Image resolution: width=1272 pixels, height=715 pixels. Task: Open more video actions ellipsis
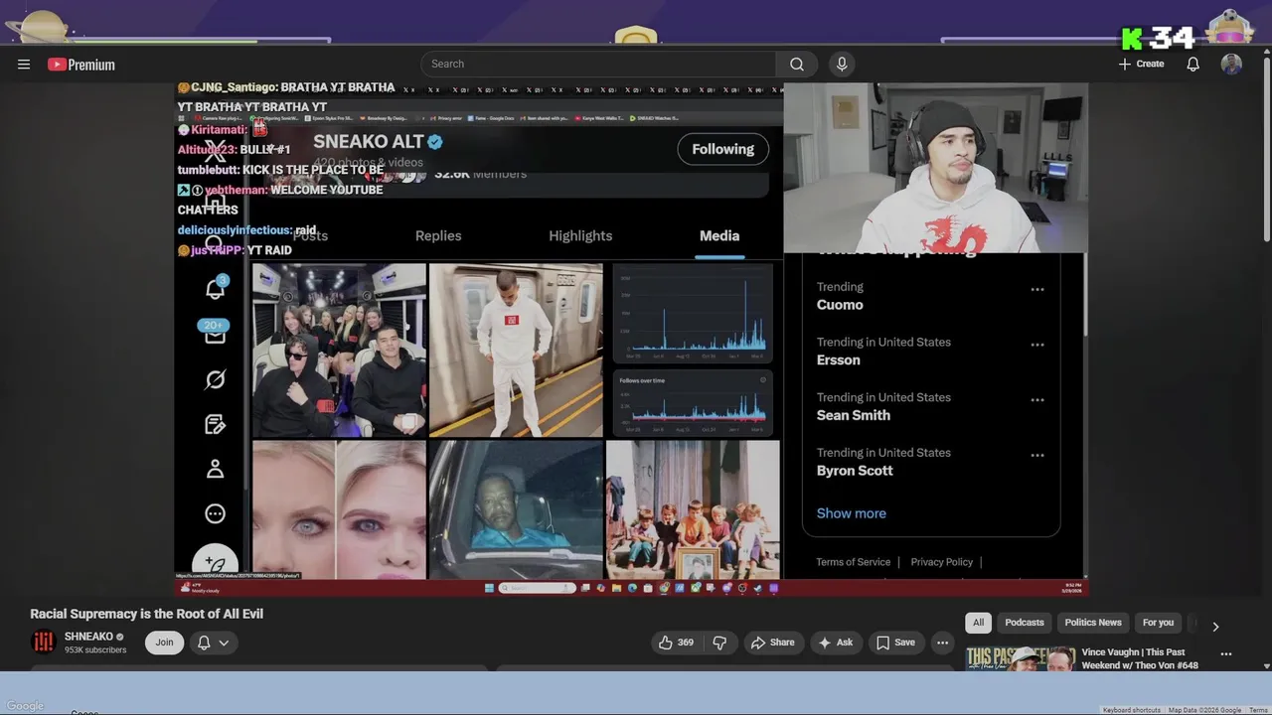pyautogui.click(x=942, y=643)
